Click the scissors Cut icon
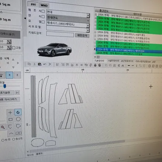The image size is (162, 162). coord(35,64)
